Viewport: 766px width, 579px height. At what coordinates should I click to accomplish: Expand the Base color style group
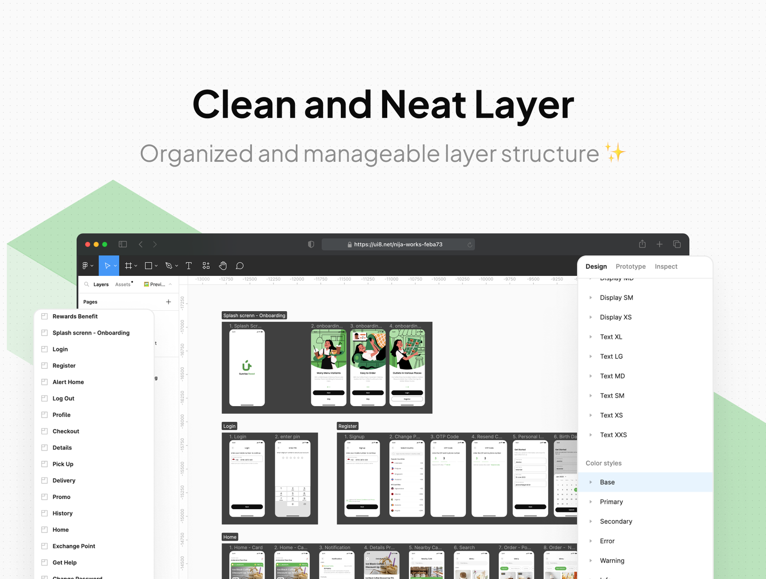[591, 482]
